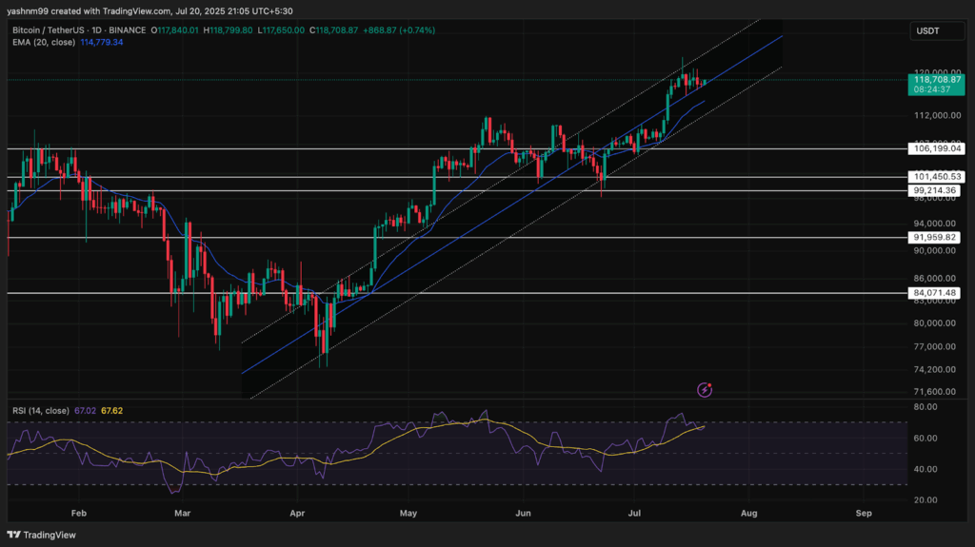Click the low price L117,650.00

coord(281,29)
